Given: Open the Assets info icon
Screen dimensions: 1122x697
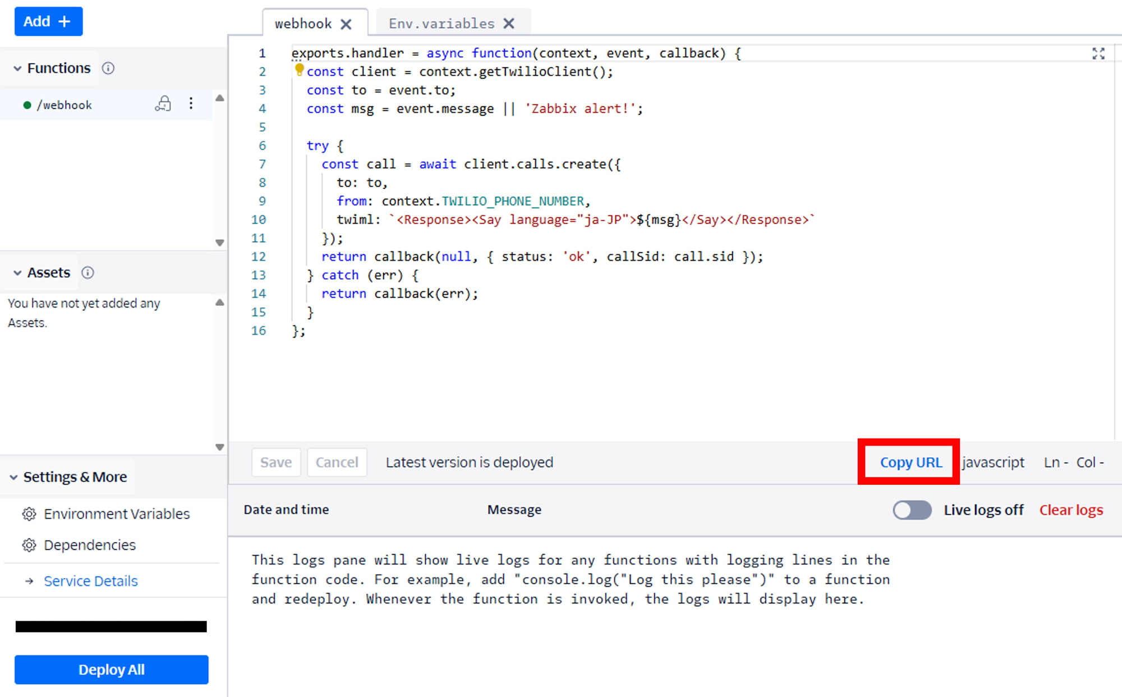Looking at the screenshot, I should (x=88, y=273).
